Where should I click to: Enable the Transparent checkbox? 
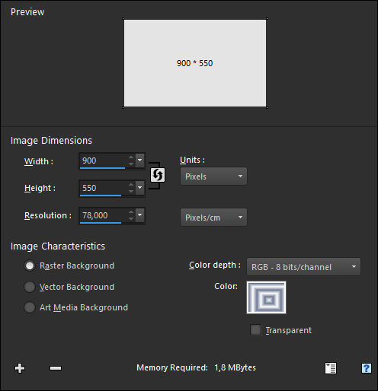tap(255, 330)
